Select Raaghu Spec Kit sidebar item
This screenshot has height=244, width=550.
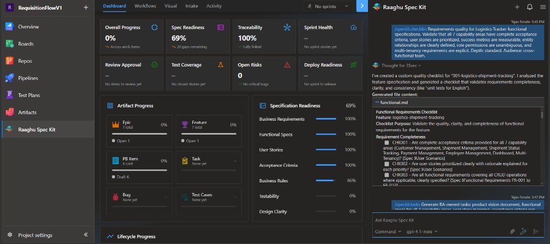pyautogui.click(x=47, y=130)
